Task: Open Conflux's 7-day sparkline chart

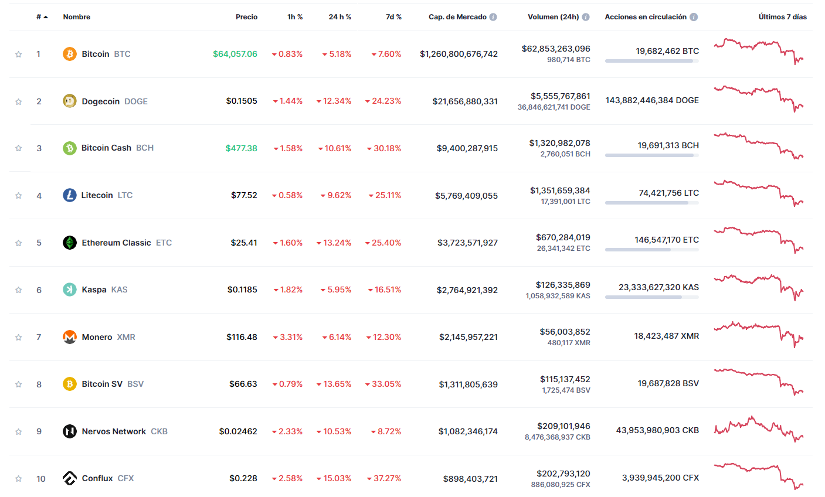Action: [759, 476]
